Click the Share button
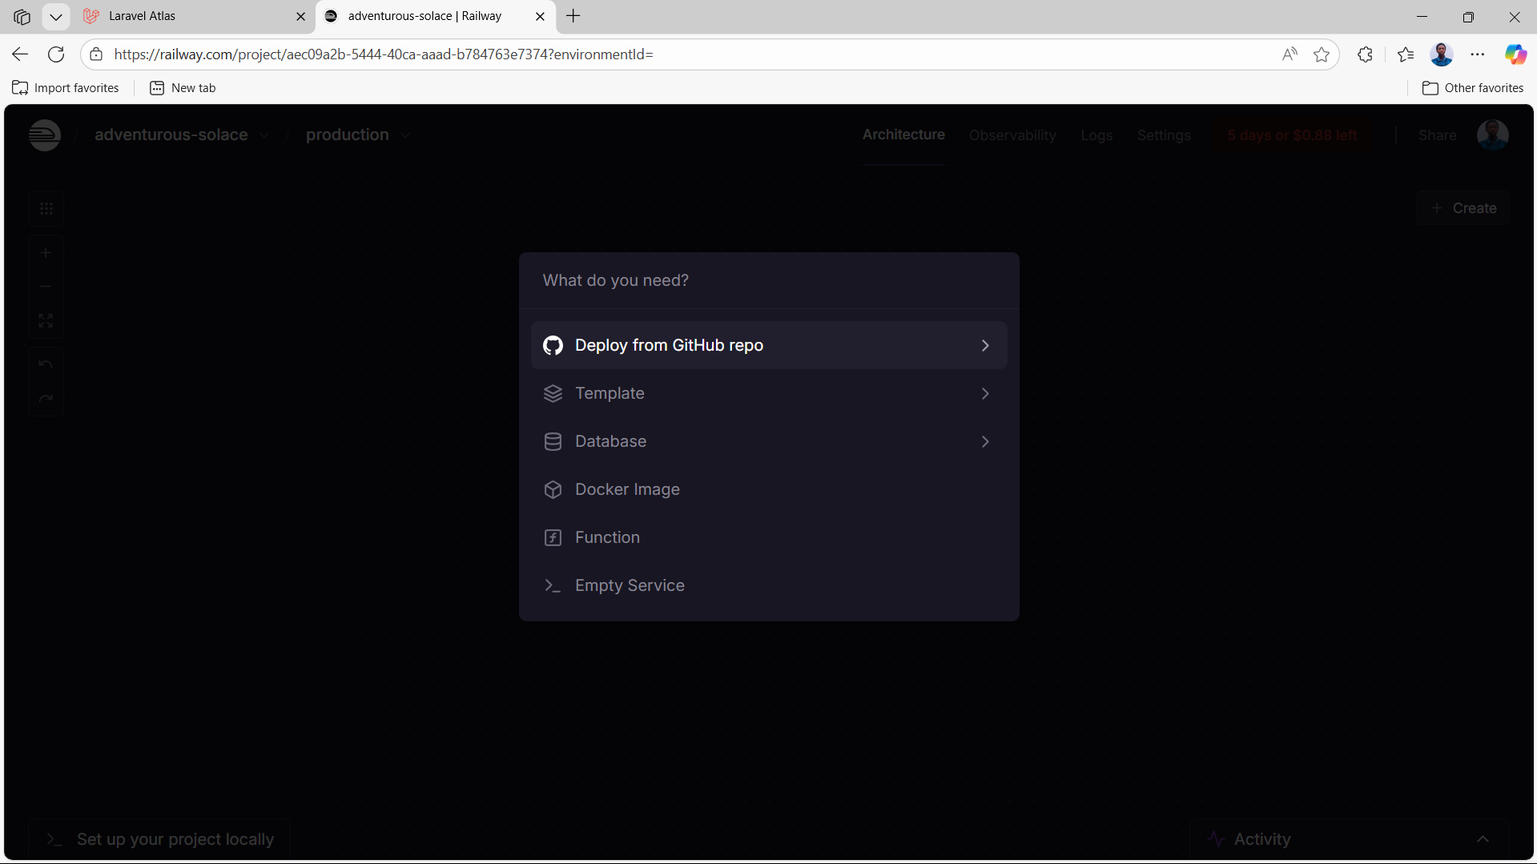 pos(1437,135)
